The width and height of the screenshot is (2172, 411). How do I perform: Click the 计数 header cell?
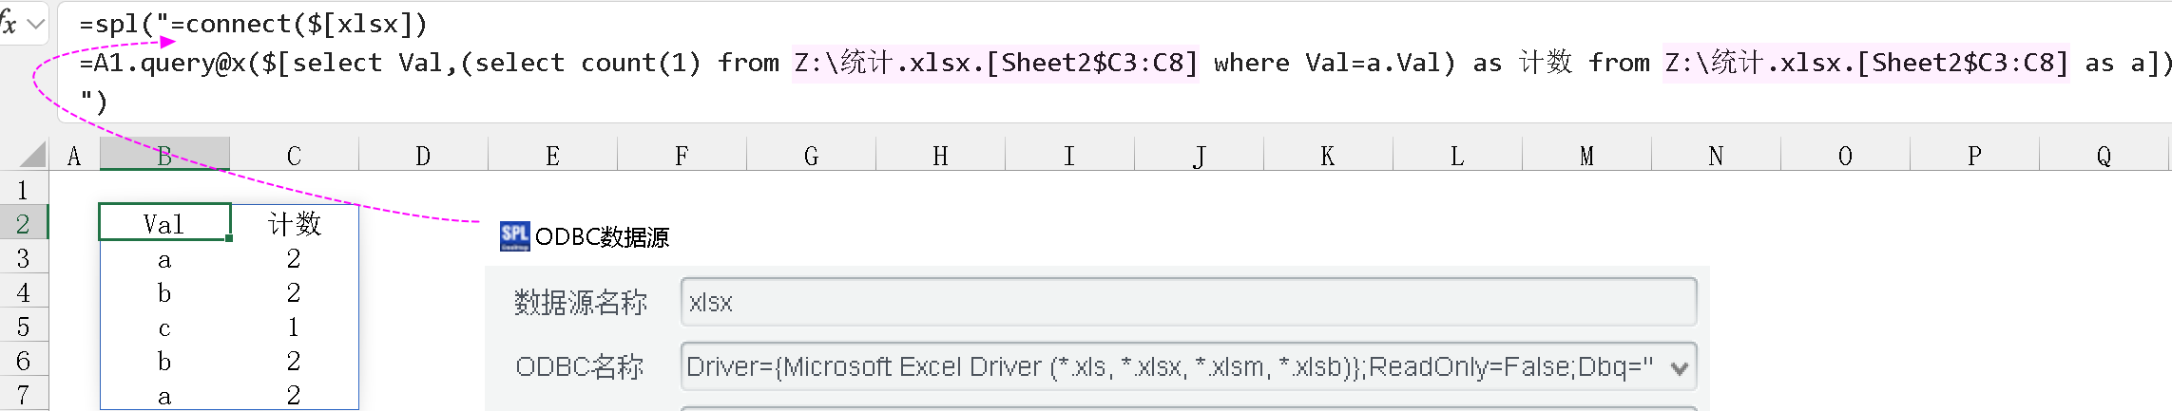tap(294, 224)
